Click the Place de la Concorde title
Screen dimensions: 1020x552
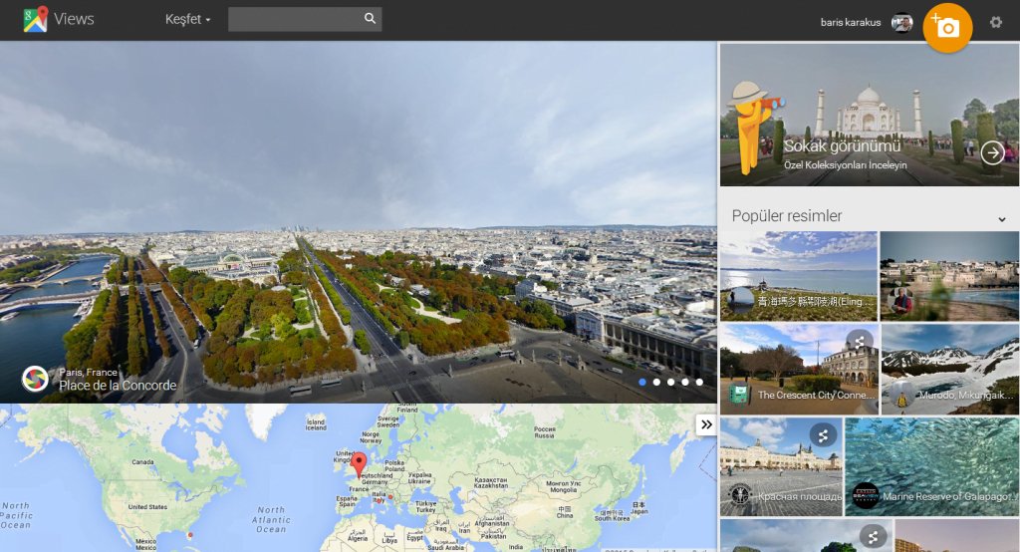click(118, 386)
